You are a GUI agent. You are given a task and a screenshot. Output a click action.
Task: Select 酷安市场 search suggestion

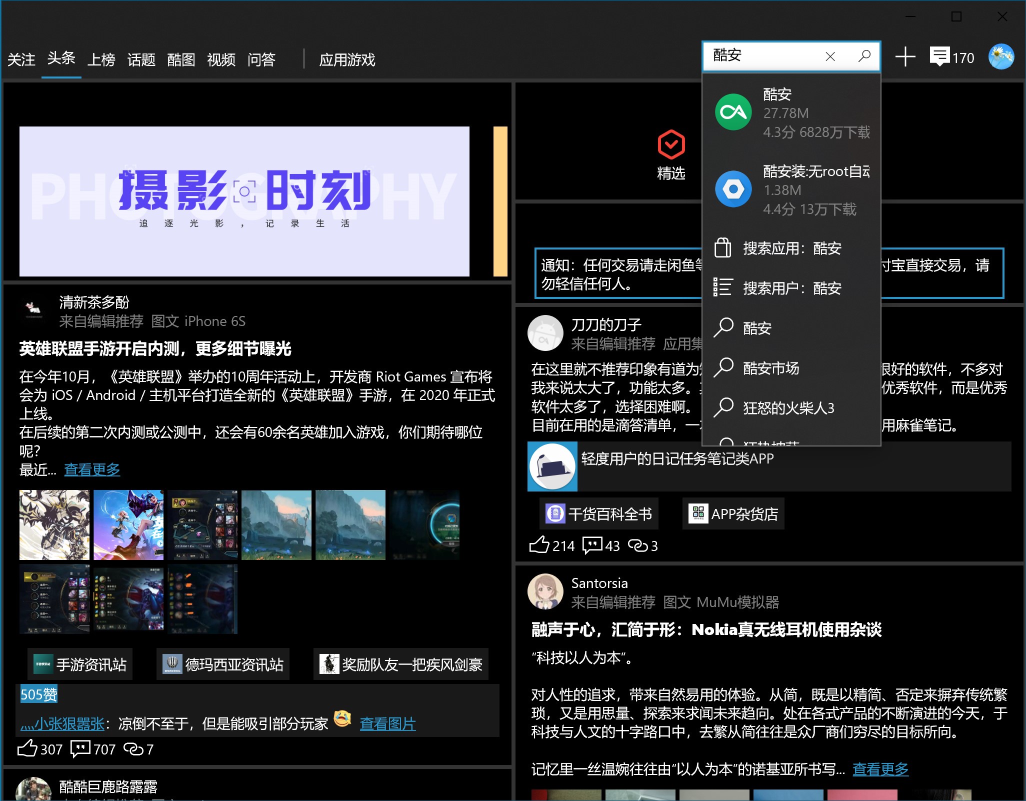point(771,368)
